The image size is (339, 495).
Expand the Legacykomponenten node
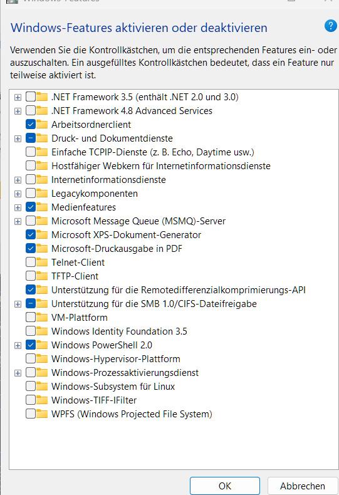(x=18, y=194)
